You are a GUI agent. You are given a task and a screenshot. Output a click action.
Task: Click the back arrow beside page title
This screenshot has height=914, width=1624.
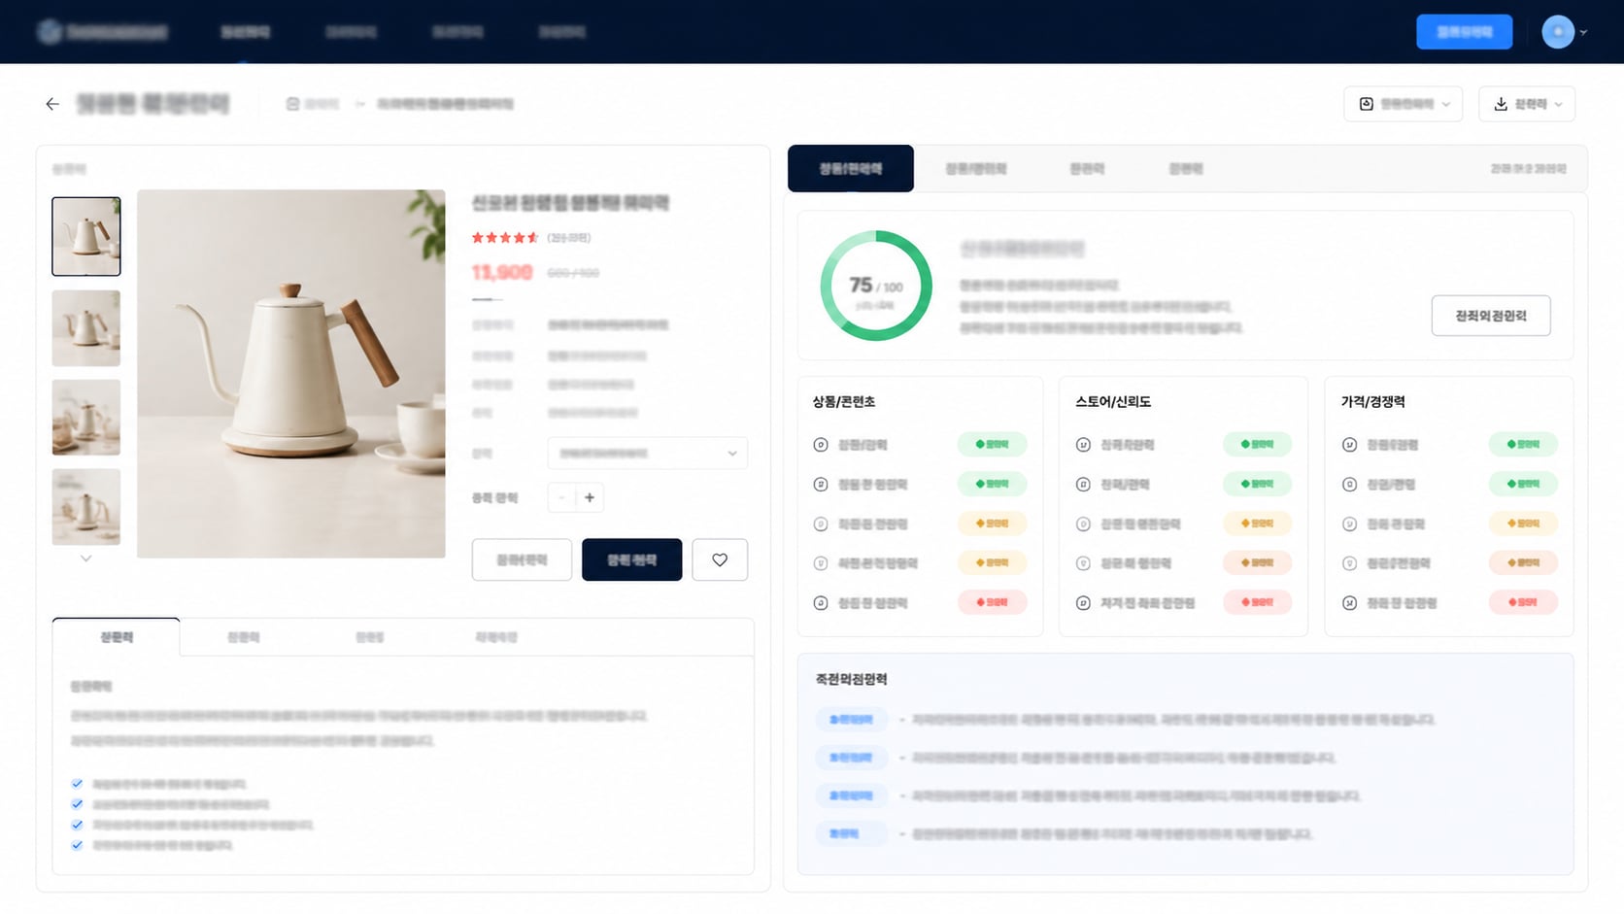52,104
